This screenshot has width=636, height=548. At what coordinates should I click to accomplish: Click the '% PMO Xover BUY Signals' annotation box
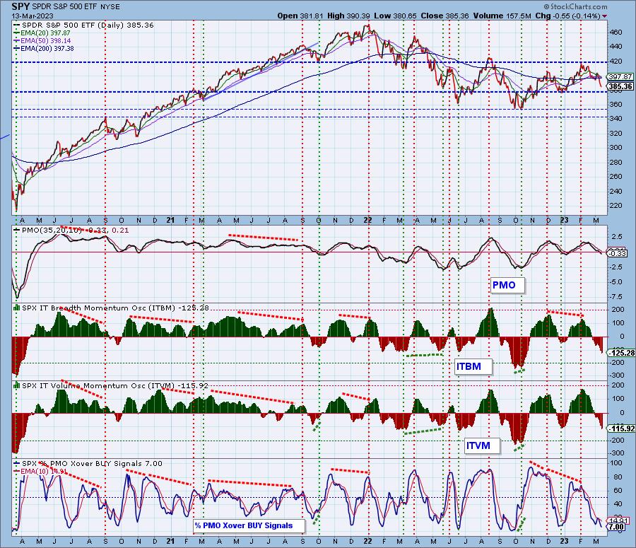[249, 525]
